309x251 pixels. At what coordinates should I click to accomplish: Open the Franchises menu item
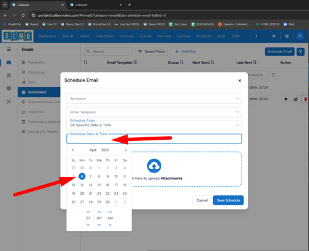105,36
